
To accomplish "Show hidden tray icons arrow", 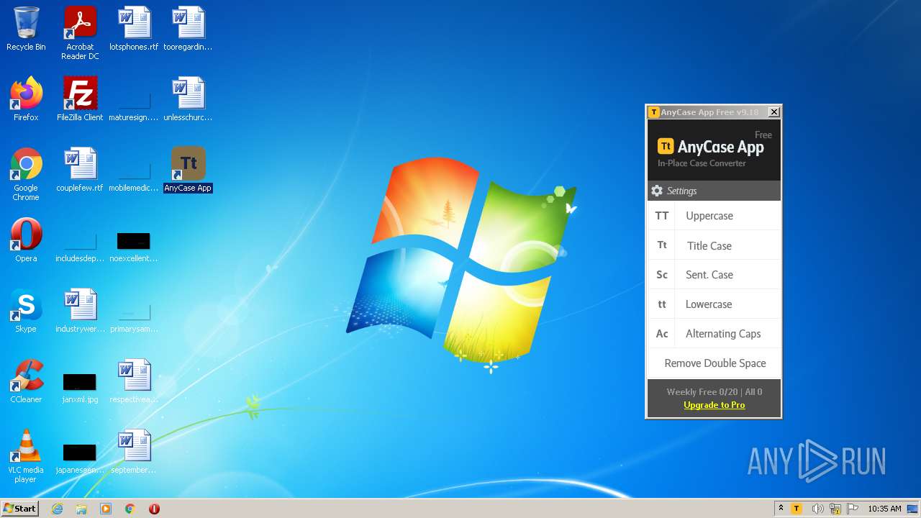I will (x=781, y=509).
